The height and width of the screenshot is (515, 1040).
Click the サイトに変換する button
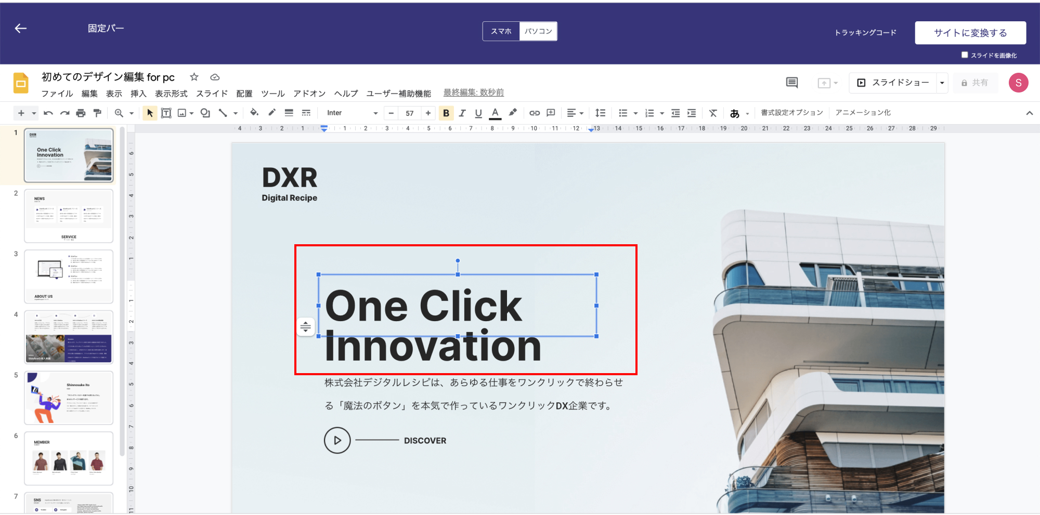click(970, 33)
